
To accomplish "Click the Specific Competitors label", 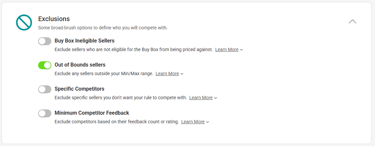I will tap(79, 89).
